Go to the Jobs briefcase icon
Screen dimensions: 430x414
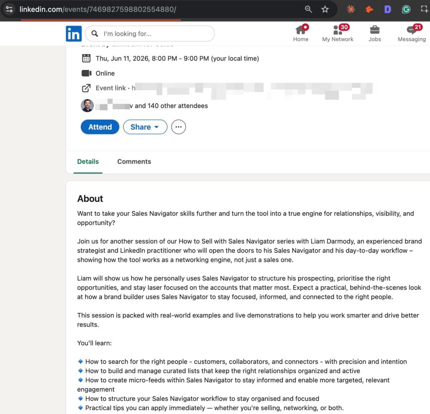click(375, 33)
